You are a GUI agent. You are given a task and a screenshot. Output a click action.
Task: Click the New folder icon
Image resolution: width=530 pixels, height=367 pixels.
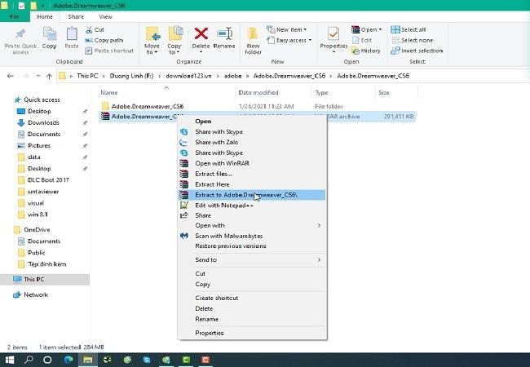point(253,34)
